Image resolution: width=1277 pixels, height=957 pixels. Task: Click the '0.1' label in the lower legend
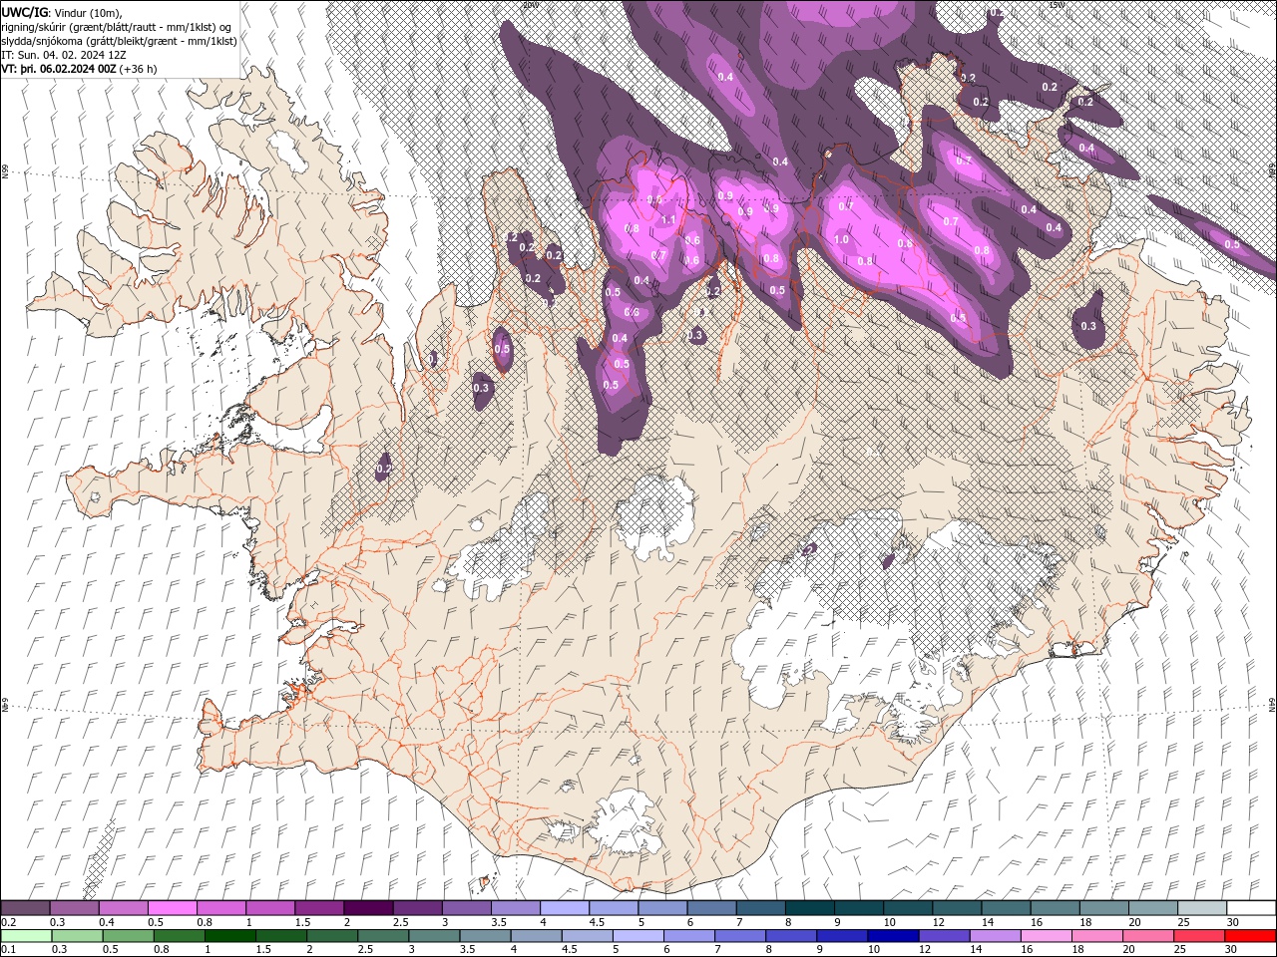tap(9, 949)
